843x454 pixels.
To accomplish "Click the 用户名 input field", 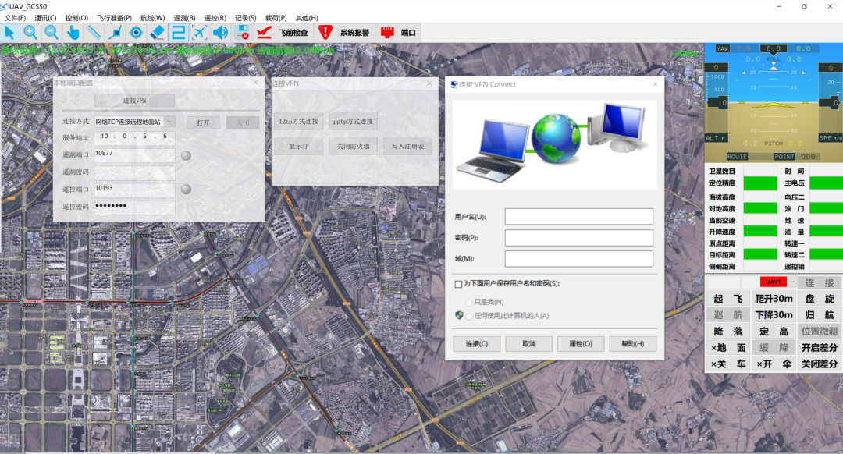I will 578,216.
